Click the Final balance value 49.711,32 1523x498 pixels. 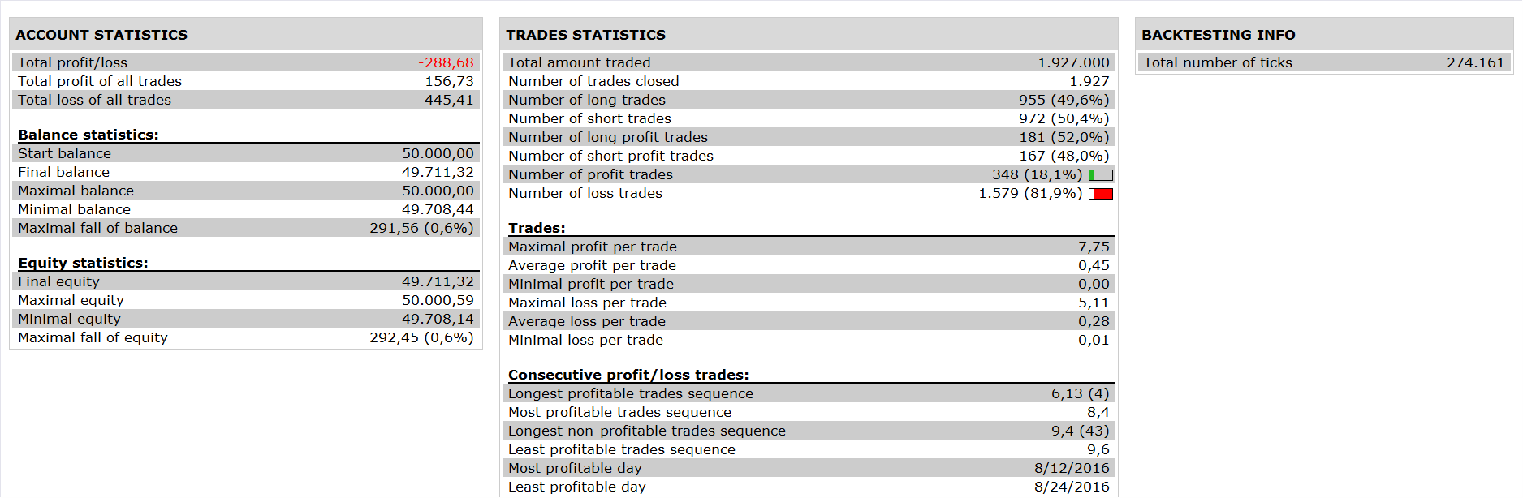coord(438,172)
